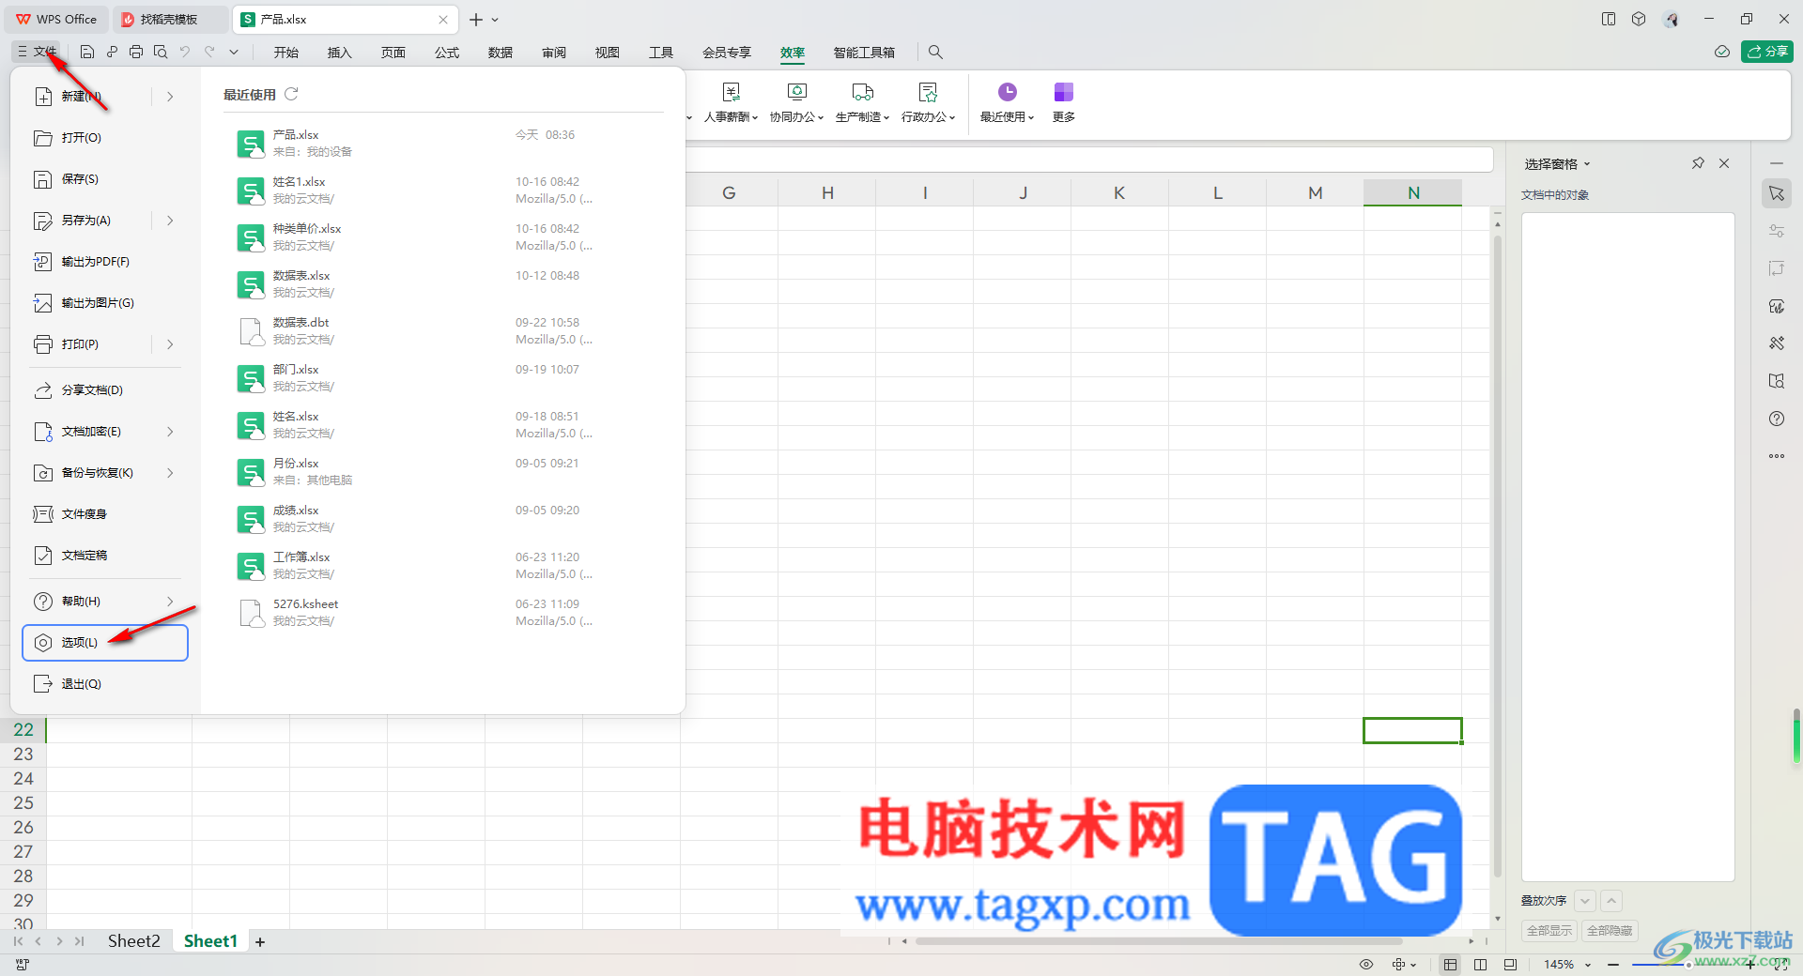Click the cloud sync icon near share button

click(1722, 52)
